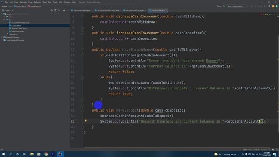Open Windows Start menu
Screen dimensions: 279x157
coord(3,154)
